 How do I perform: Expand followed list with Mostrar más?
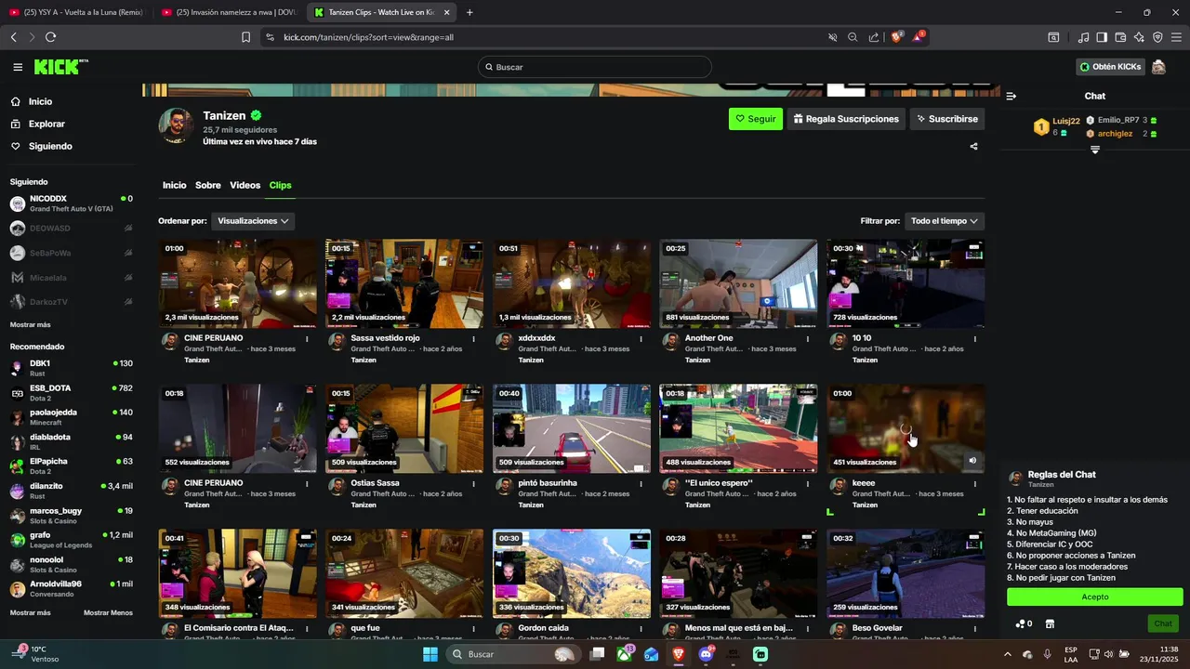click(x=31, y=324)
